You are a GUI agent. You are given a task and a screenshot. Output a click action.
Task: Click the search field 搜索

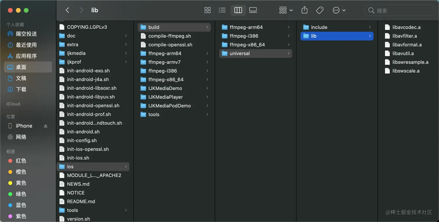[x=399, y=10]
